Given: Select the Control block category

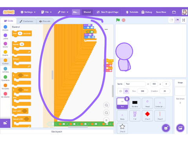Looking at the screenshot, I should pos(5,61).
